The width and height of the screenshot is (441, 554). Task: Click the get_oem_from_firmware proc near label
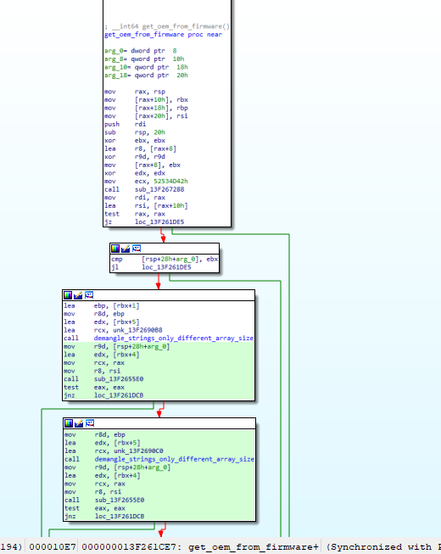(x=163, y=35)
